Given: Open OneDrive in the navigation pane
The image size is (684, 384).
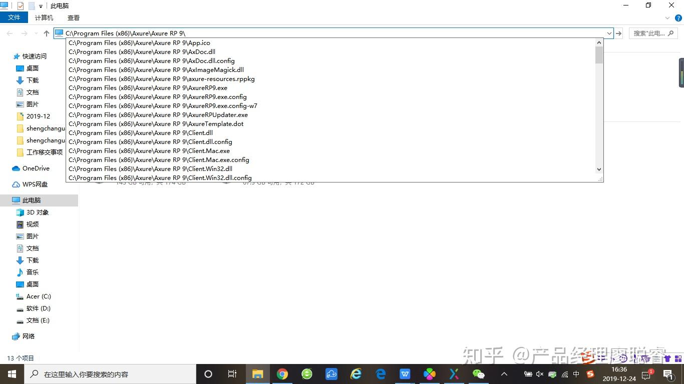Looking at the screenshot, I should (x=36, y=168).
